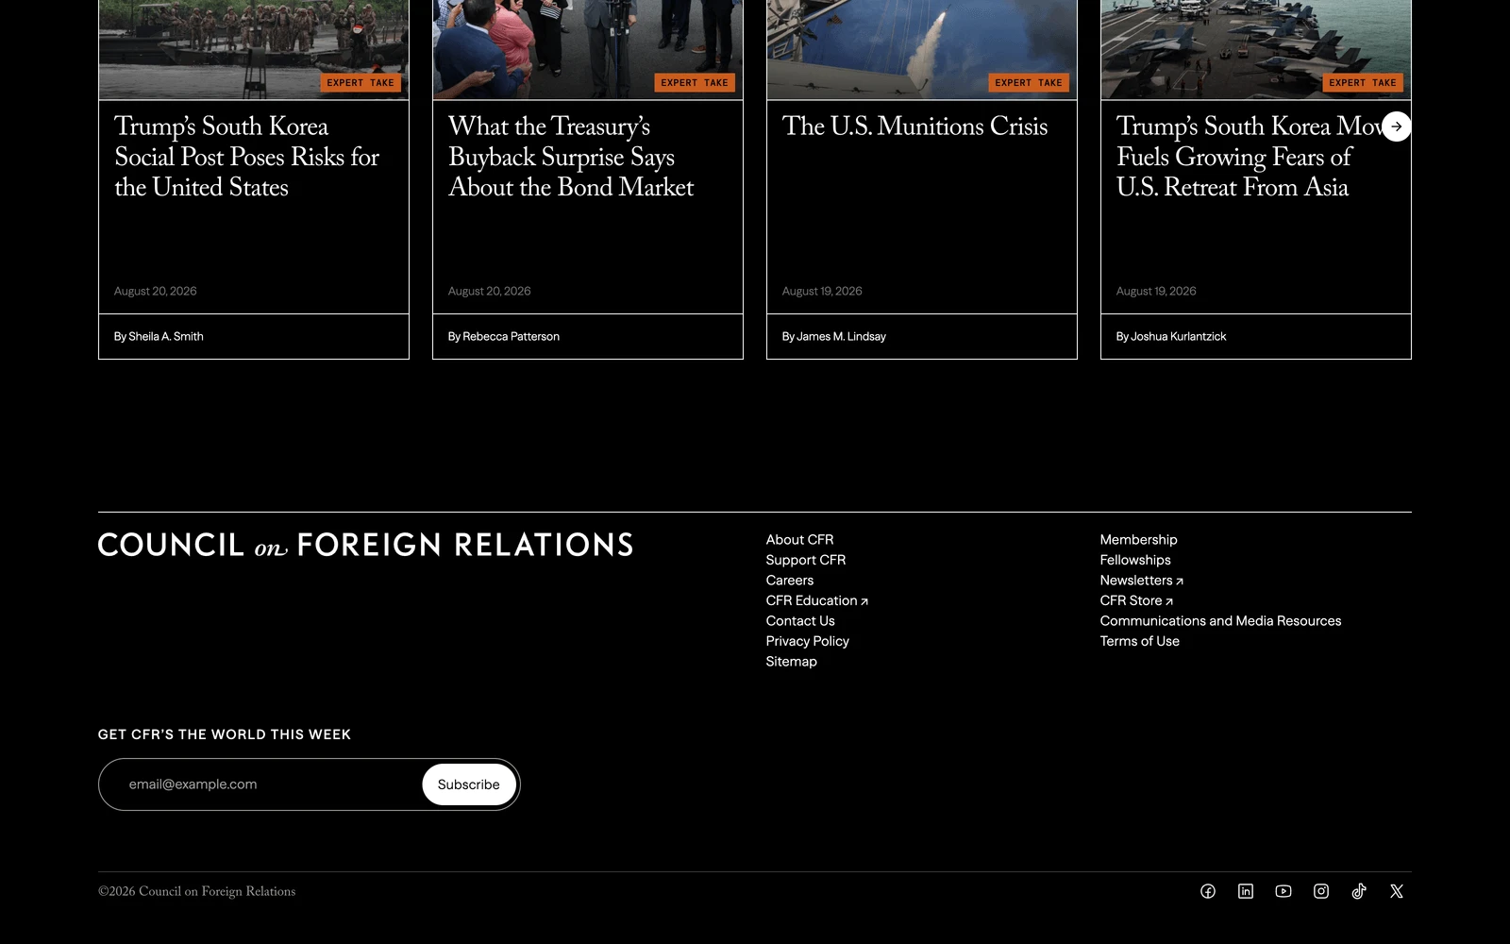This screenshot has height=944, width=1510.
Task: Open CFR's TikTok profile icon
Action: (1359, 891)
